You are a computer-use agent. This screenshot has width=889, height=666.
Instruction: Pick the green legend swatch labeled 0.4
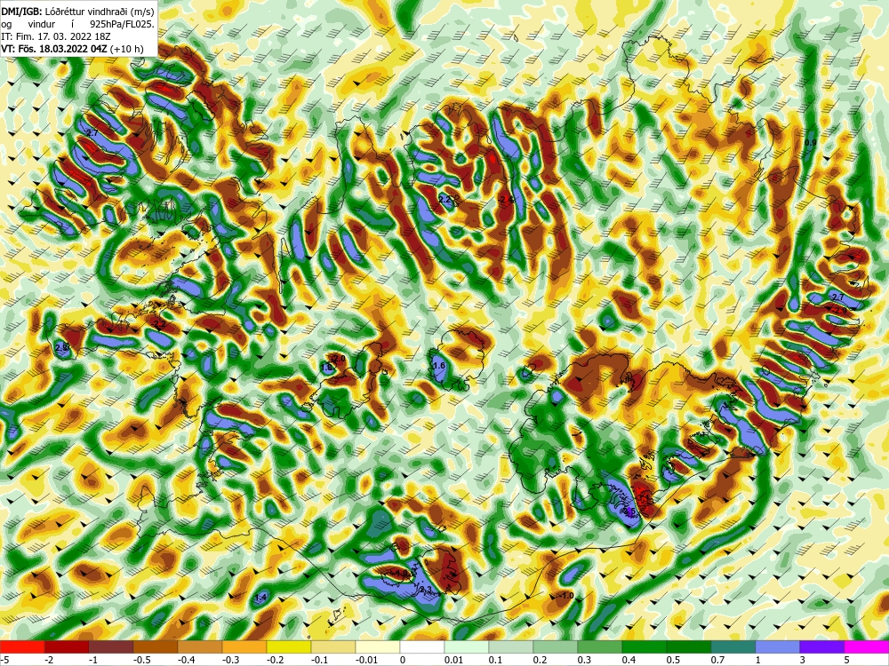point(644,646)
